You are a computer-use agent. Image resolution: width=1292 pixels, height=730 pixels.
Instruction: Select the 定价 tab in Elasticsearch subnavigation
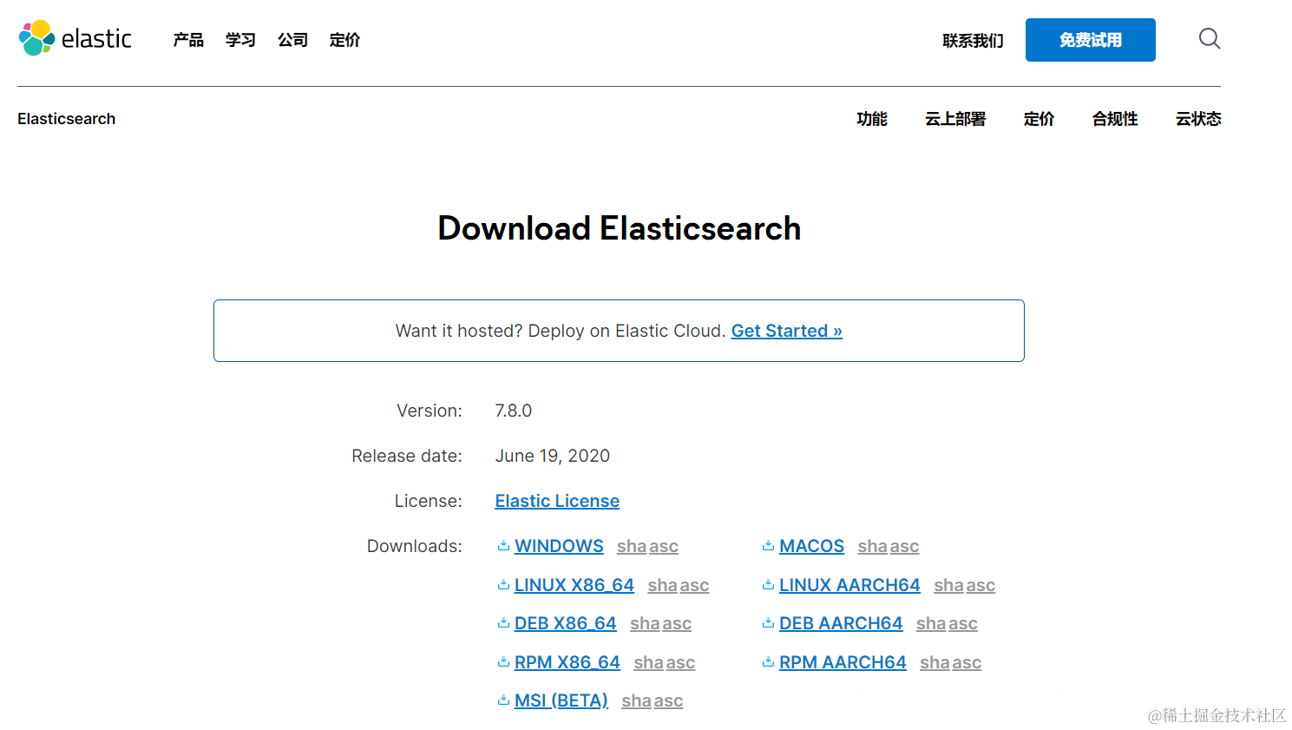tap(1039, 119)
